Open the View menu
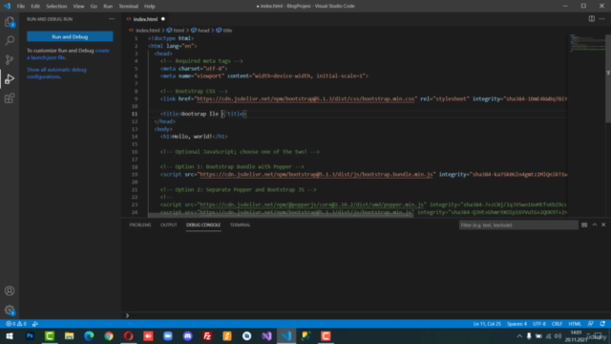Image resolution: width=611 pixels, height=344 pixels. [78, 7]
